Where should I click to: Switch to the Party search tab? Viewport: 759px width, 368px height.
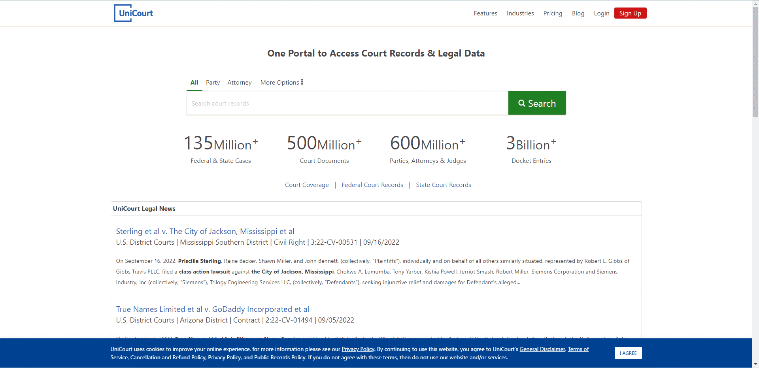coord(213,83)
